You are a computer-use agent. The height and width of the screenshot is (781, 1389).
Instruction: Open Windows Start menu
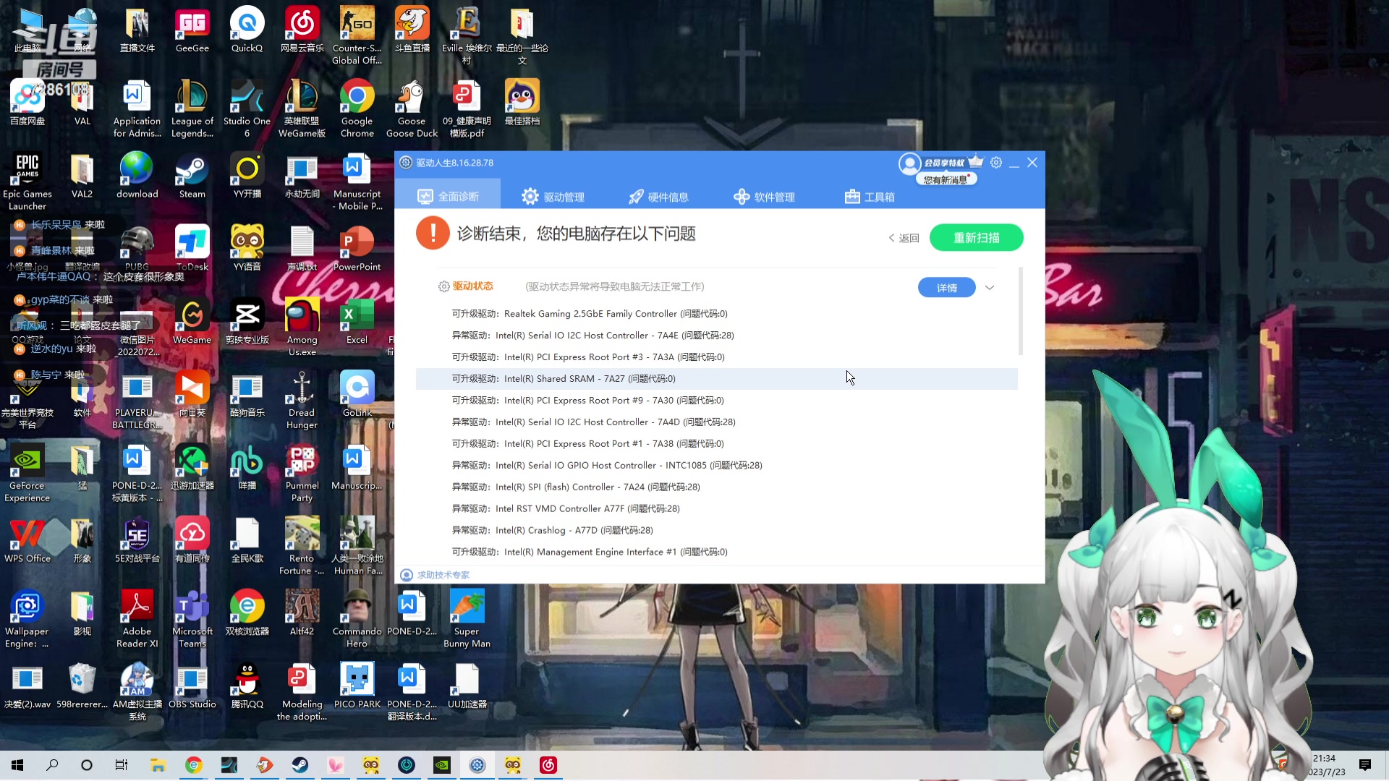pyautogui.click(x=17, y=765)
